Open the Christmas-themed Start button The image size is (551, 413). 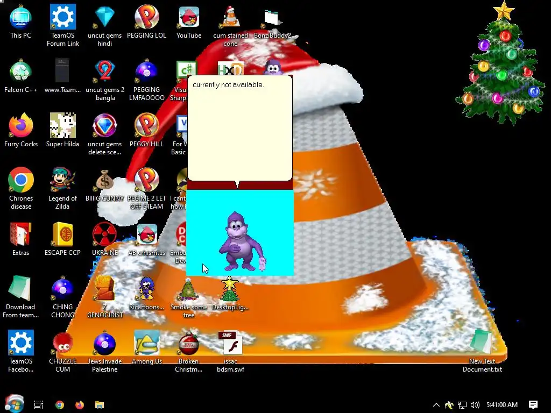point(14,404)
